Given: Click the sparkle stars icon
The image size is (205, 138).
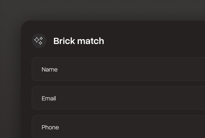Looking at the screenshot, I should click(39, 41).
